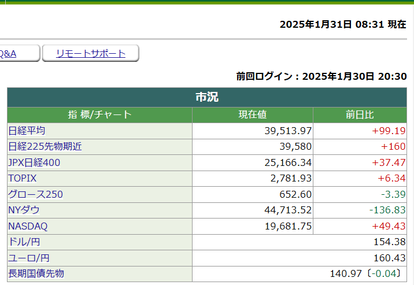414x285 pixels.
Task: Open the リモートサポート tab
Action: tap(91, 54)
